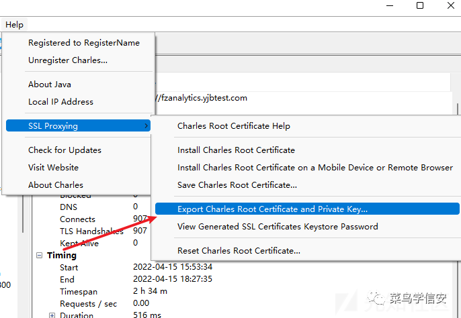
Task: Maximize the Charles window
Action: point(420,5)
